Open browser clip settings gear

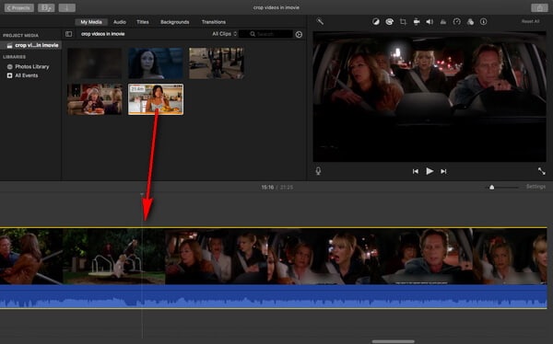[x=299, y=35]
